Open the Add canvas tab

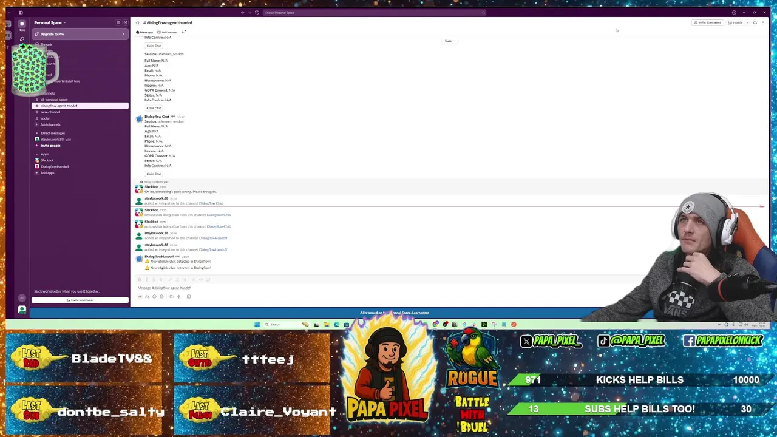[167, 32]
